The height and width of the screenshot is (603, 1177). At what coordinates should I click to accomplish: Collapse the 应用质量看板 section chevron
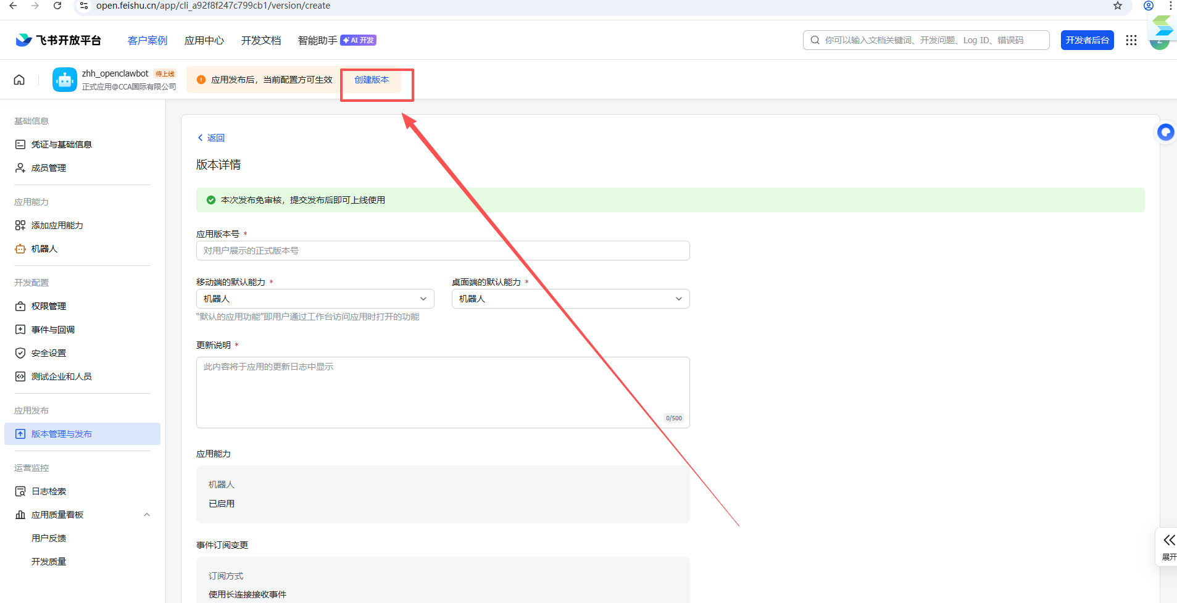147,515
